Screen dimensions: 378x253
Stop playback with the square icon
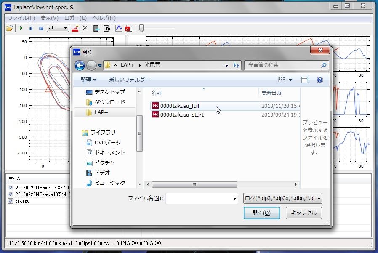click(x=41, y=29)
